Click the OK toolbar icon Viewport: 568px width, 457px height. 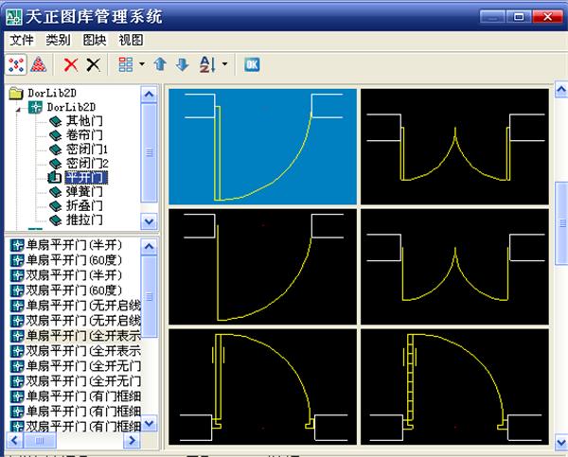(252, 65)
